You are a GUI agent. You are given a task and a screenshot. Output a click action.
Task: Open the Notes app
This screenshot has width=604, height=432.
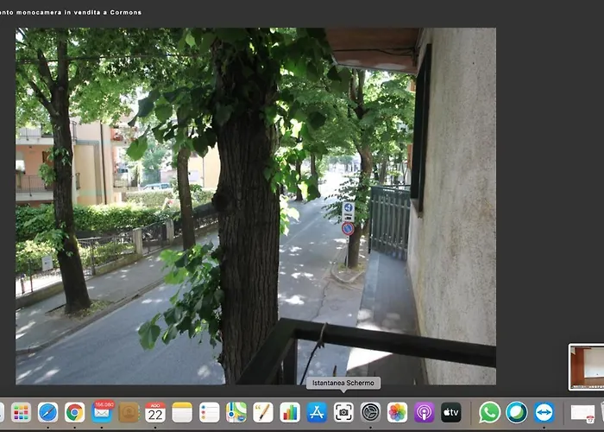tap(182, 413)
